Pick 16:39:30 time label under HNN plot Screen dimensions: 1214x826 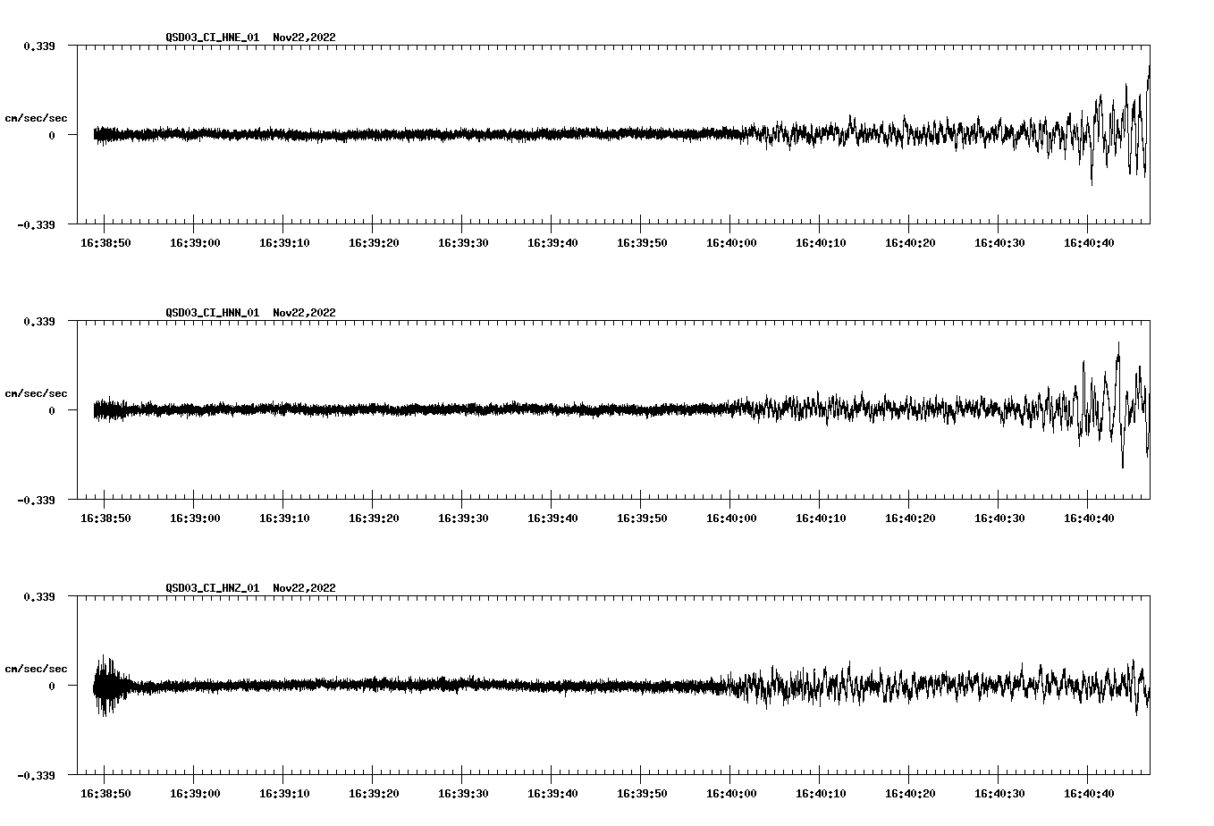tap(463, 518)
